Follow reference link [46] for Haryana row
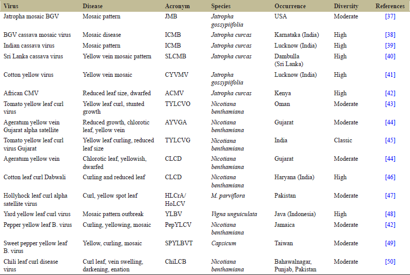410x275 pixels. [390, 177]
